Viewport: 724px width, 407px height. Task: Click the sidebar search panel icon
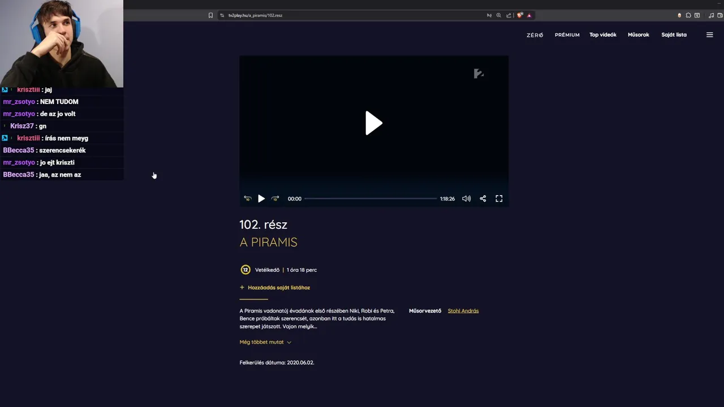tap(697, 15)
